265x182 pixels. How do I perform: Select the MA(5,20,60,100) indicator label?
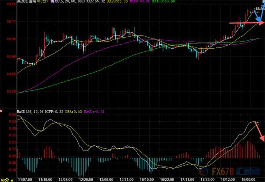pyautogui.click(x=70, y=1)
